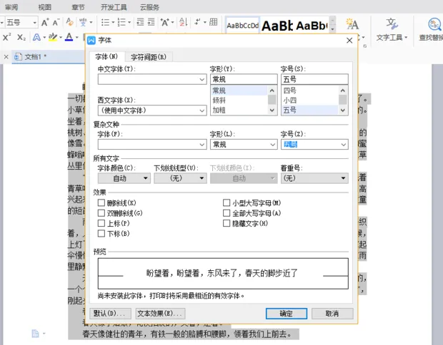Open the Section (章节) ribbon tab
Image resolution: width=443 pixels, height=345 pixels.
click(79, 7)
